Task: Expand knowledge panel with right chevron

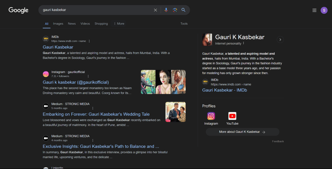Action: click(x=280, y=39)
